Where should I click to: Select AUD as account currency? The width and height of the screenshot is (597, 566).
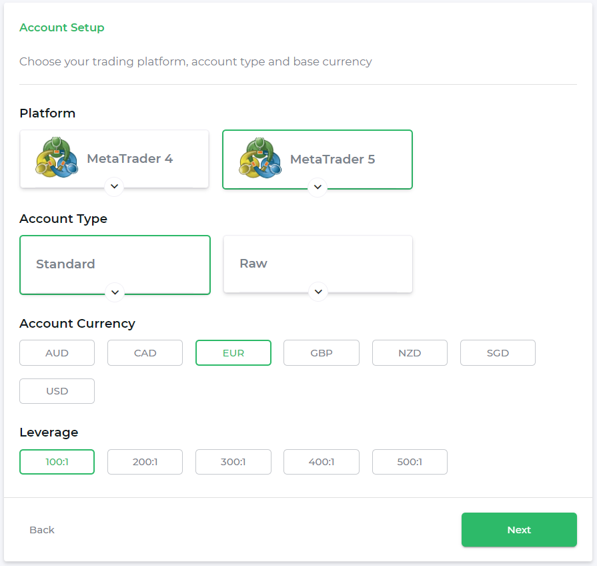click(57, 352)
